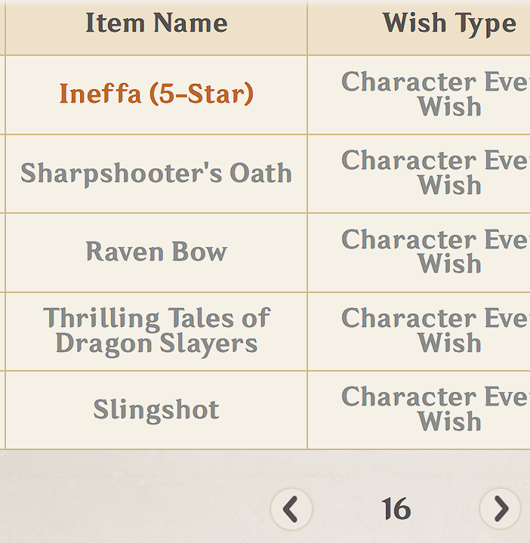
Task: Click the page number 16 indicator
Action: point(396,509)
